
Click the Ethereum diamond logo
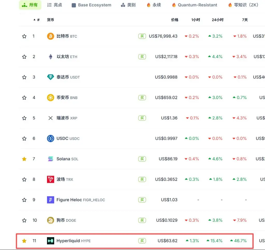click(x=50, y=57)
